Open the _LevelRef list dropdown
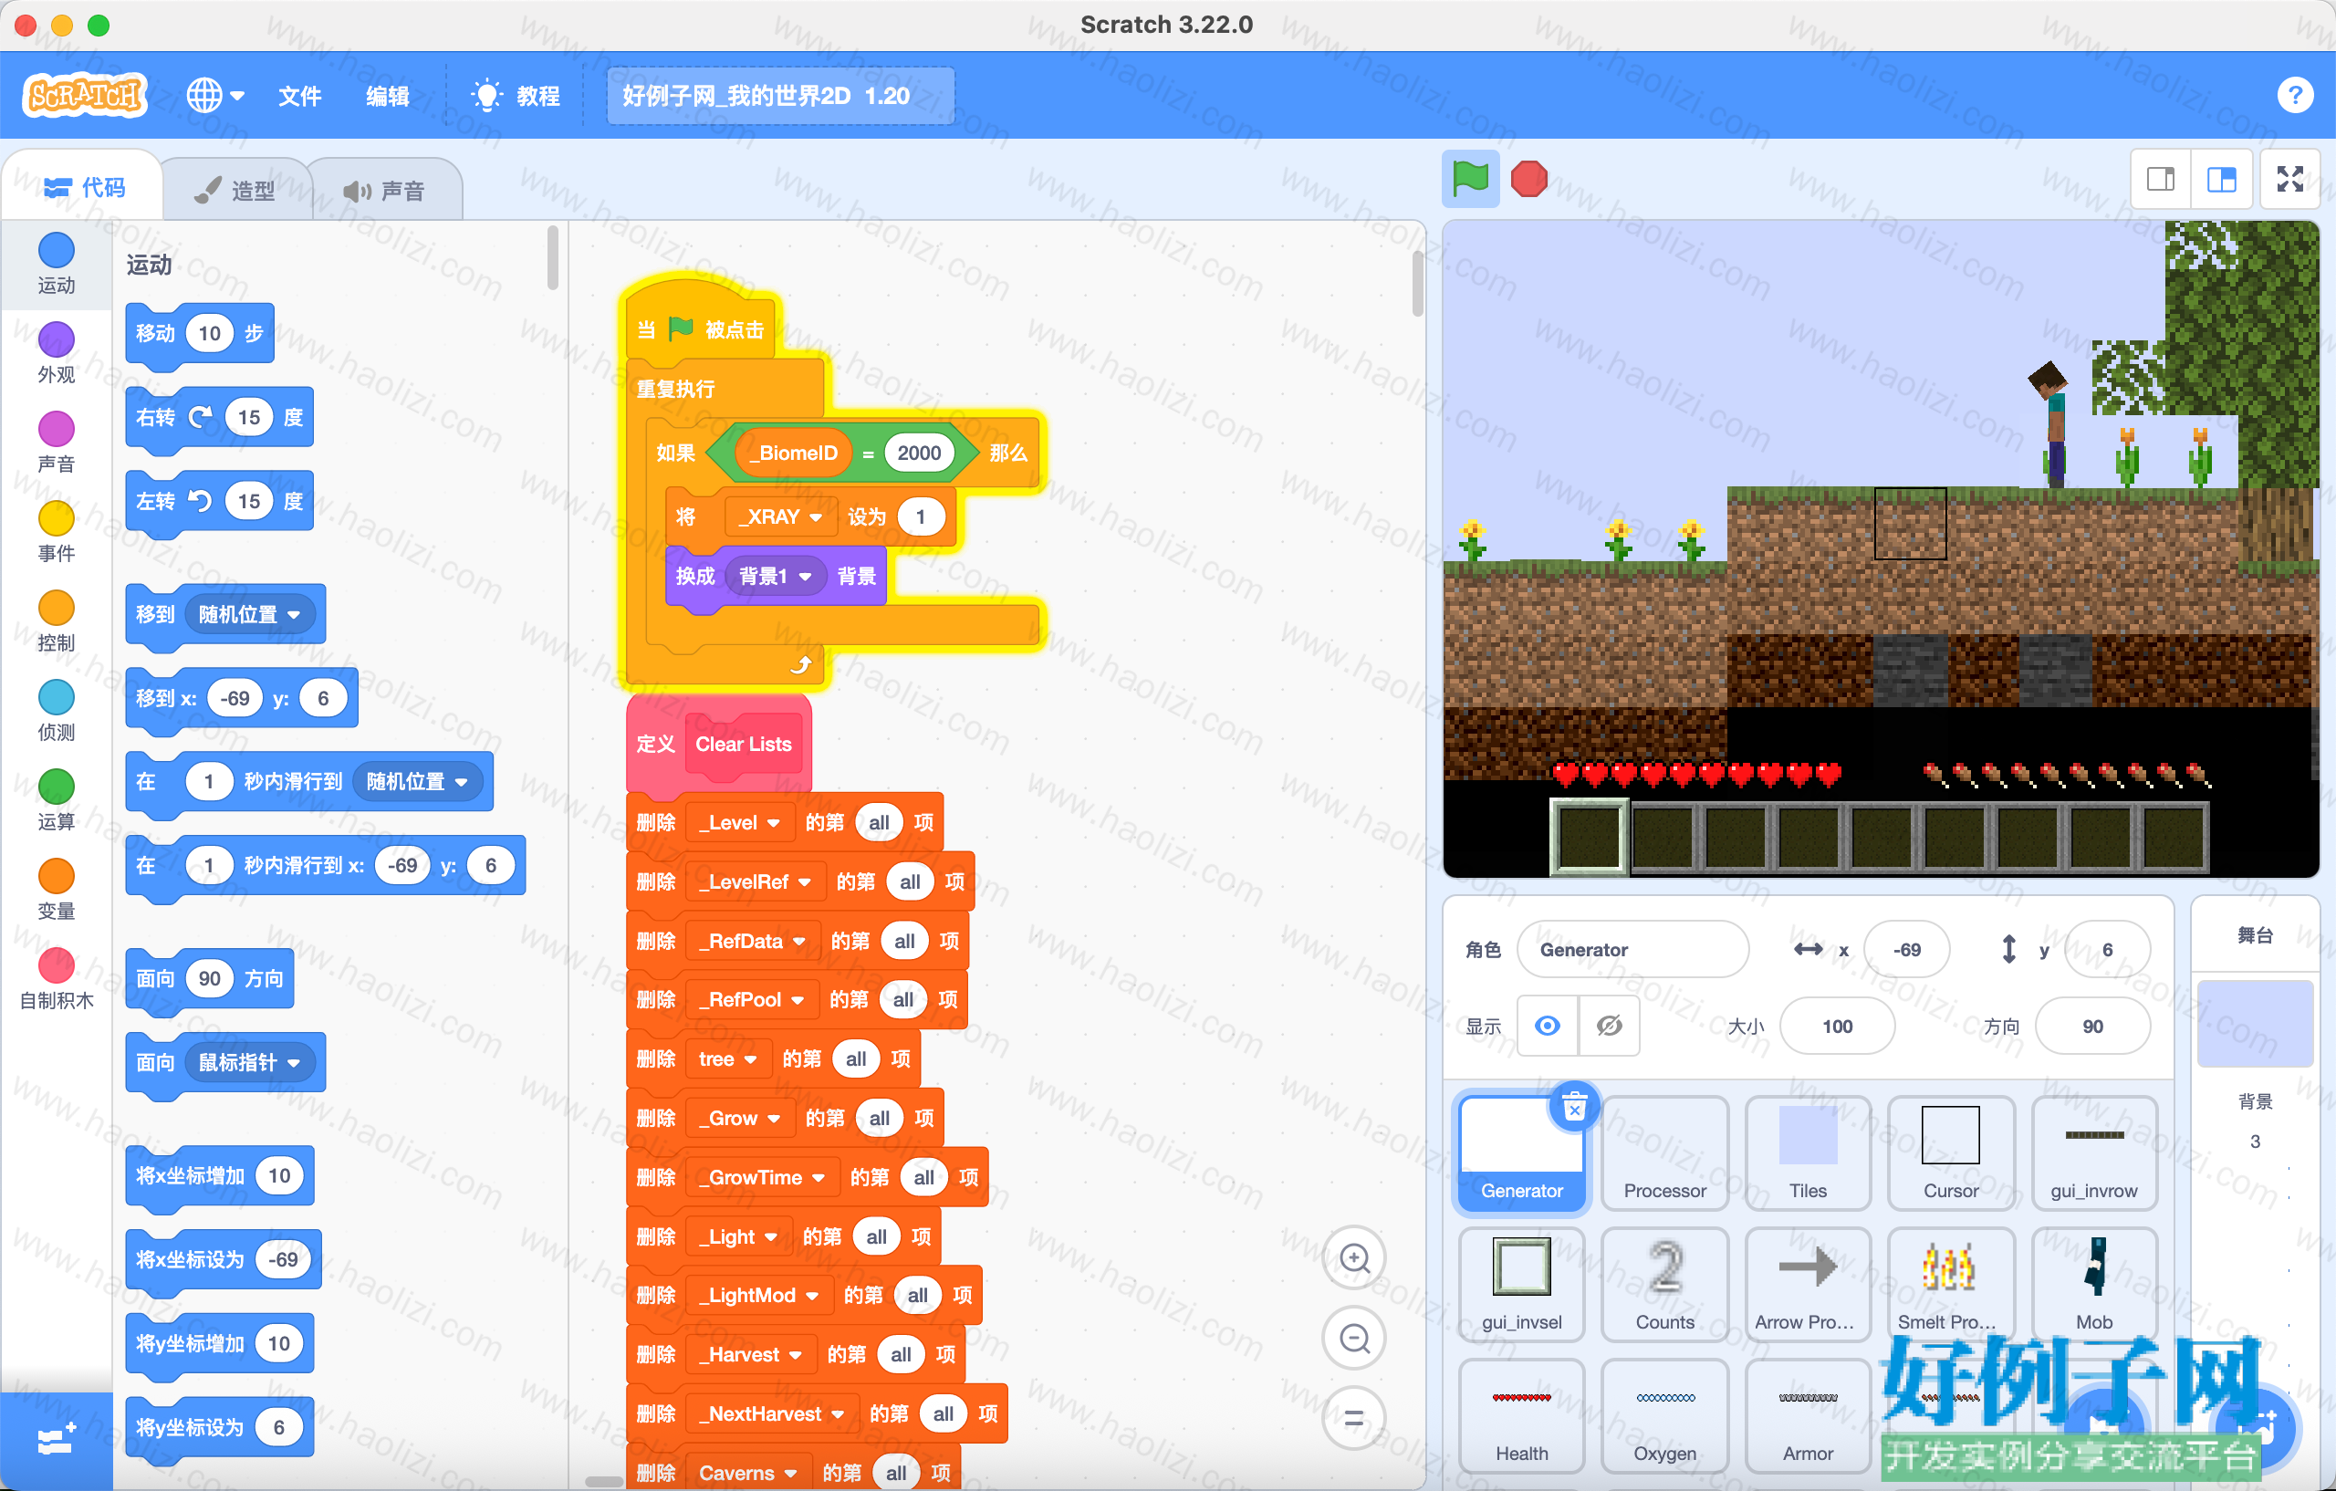The image size is (2336, 1491). click(755, 881)
